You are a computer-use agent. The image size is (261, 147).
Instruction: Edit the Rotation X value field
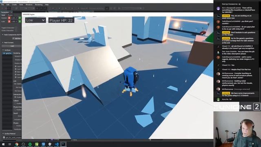(x=14, y=18)
